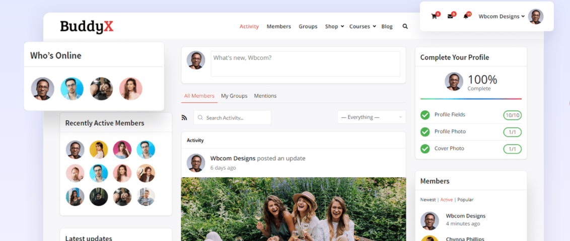Click the Profile Fields 10/10 badge
Viewport: 570px width, 241px height.
pyautogui.click(x=512, y=115)
